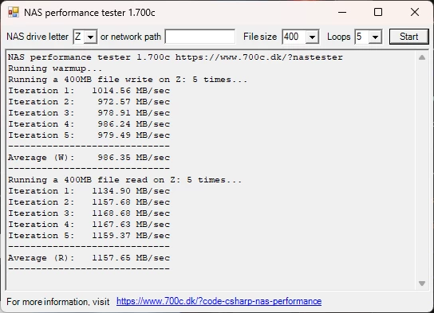Click the File size value 400

point(291,37)
